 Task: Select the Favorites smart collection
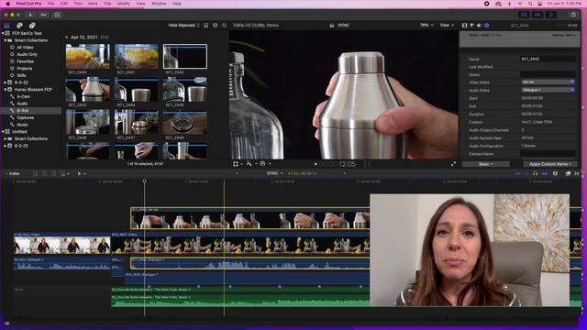[x=26, y=61]
